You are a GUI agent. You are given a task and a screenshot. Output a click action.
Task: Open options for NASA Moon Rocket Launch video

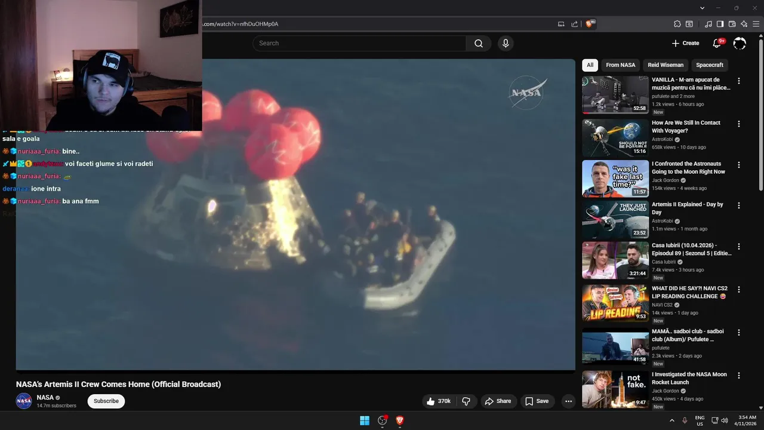(x=739, y=376)
